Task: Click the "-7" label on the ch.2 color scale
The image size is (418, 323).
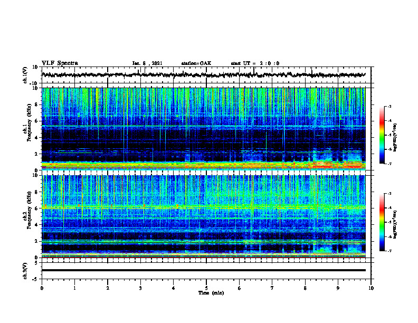Action: coord(389,251)
